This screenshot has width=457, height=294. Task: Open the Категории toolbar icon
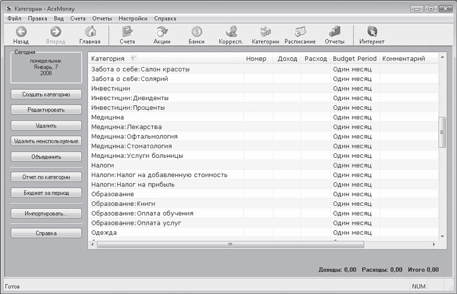[266, 31]
